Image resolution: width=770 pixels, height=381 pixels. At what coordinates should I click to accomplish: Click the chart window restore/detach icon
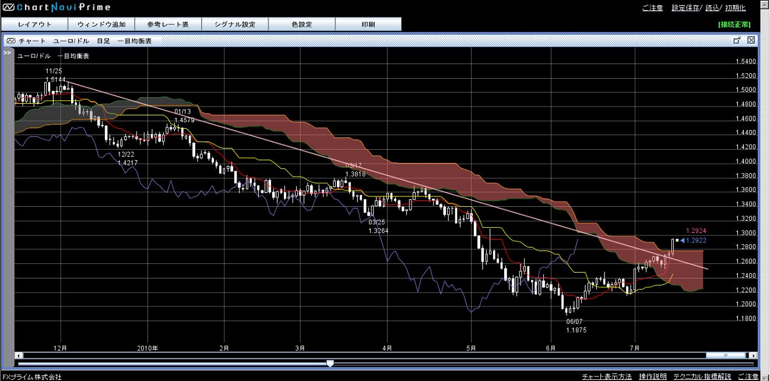point(737,40)
